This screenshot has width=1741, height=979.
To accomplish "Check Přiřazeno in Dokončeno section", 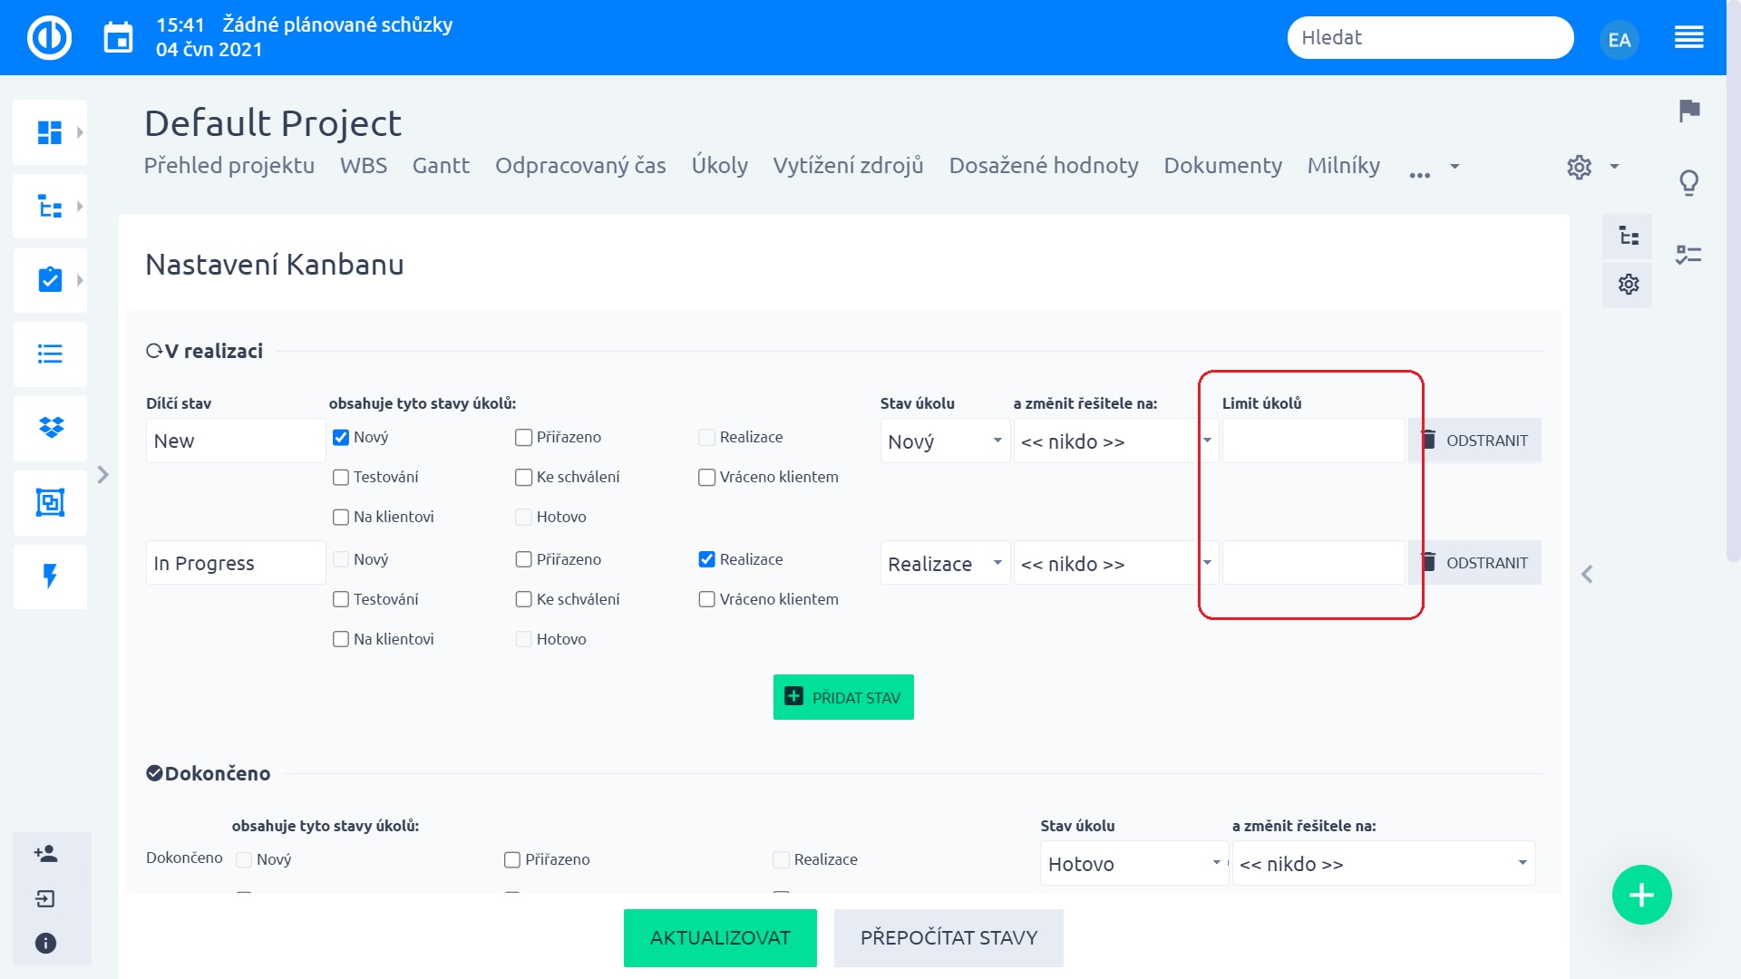I will (512, 860).
